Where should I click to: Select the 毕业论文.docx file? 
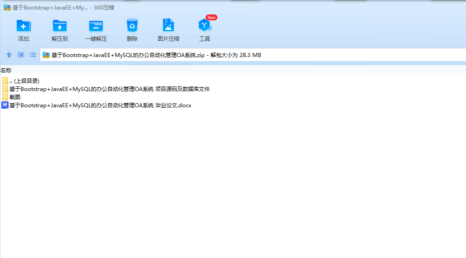tap(96, 105)
